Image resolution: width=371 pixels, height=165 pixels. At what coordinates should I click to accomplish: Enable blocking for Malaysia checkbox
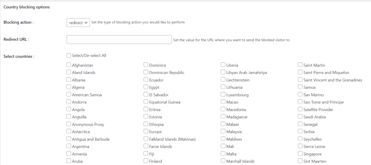click(x=223, y=131)
